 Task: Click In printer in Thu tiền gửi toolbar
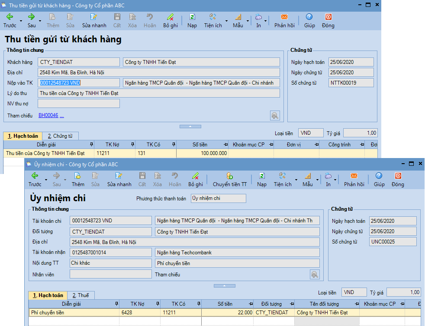coord(258,21)
